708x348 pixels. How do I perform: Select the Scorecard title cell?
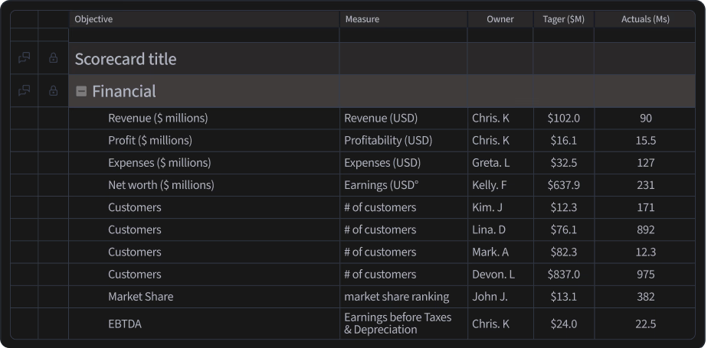[x=126, y=59]
